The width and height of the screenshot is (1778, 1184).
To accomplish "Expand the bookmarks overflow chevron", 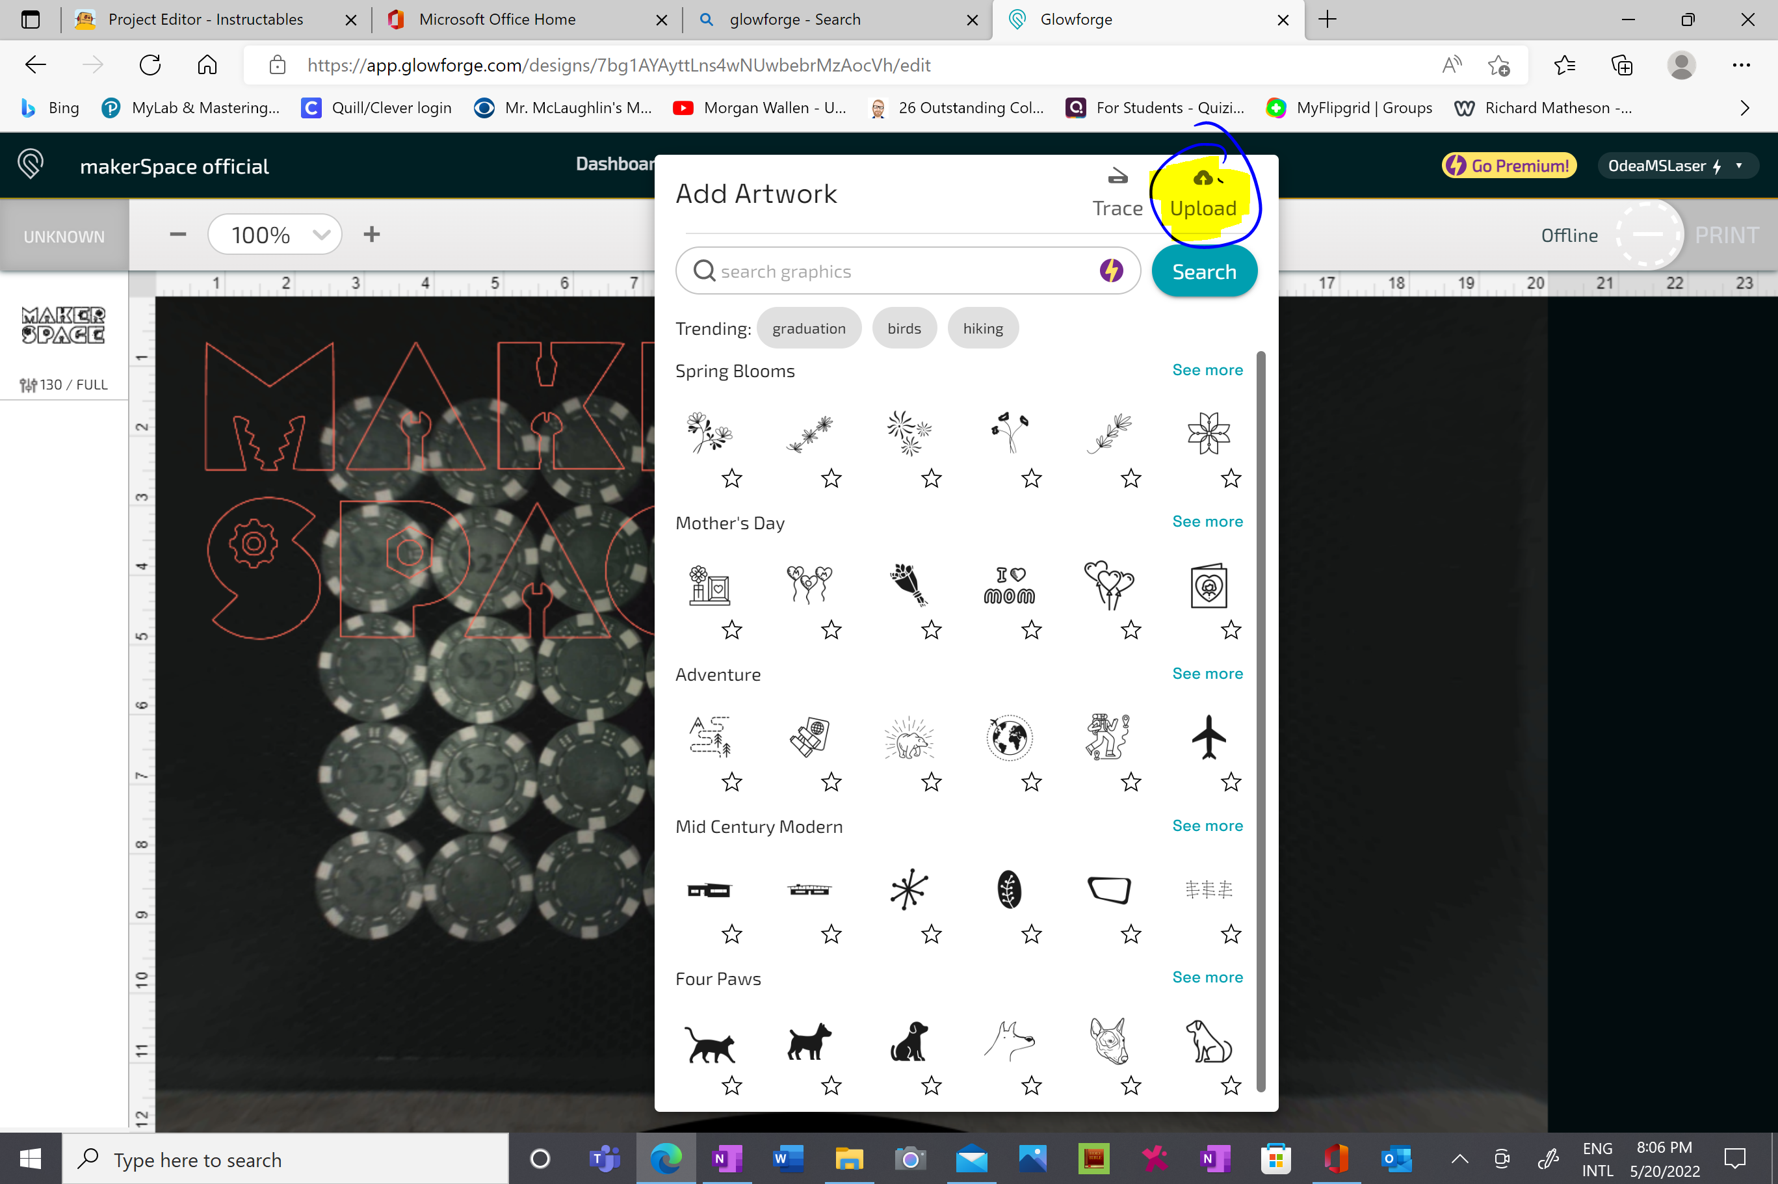I will pos(1744,107).
